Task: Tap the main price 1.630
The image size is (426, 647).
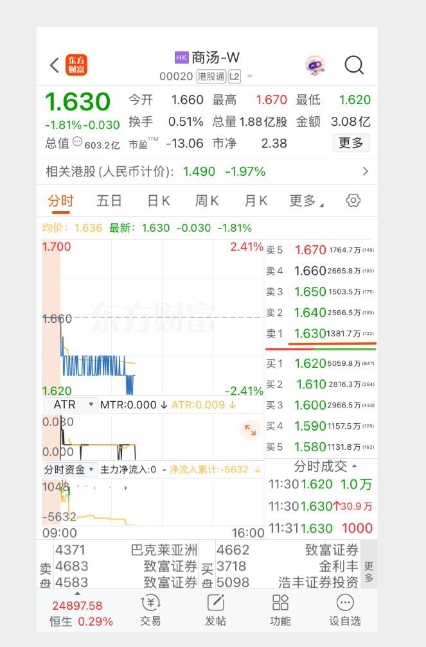Action: click(78, 101)
